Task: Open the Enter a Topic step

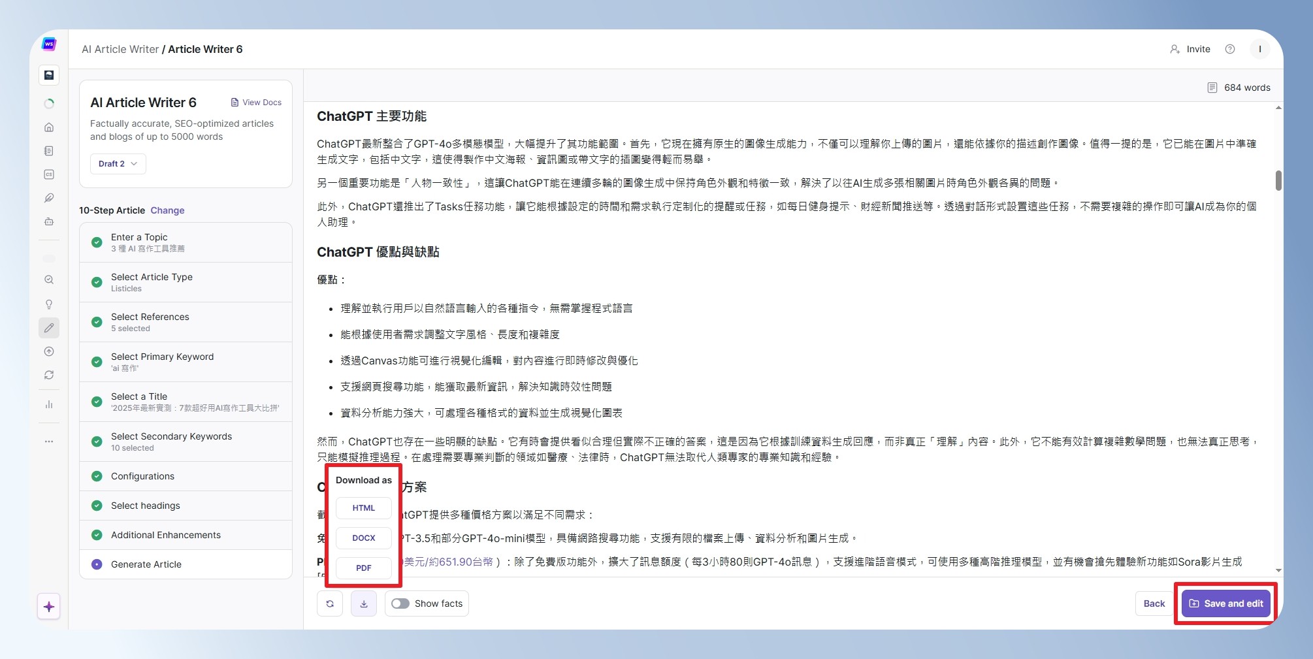Action: click(186, 242)
